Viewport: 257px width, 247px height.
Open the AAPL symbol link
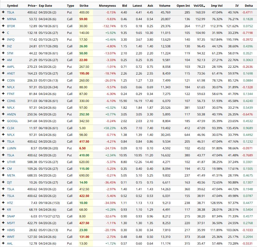tap(11, 67)
